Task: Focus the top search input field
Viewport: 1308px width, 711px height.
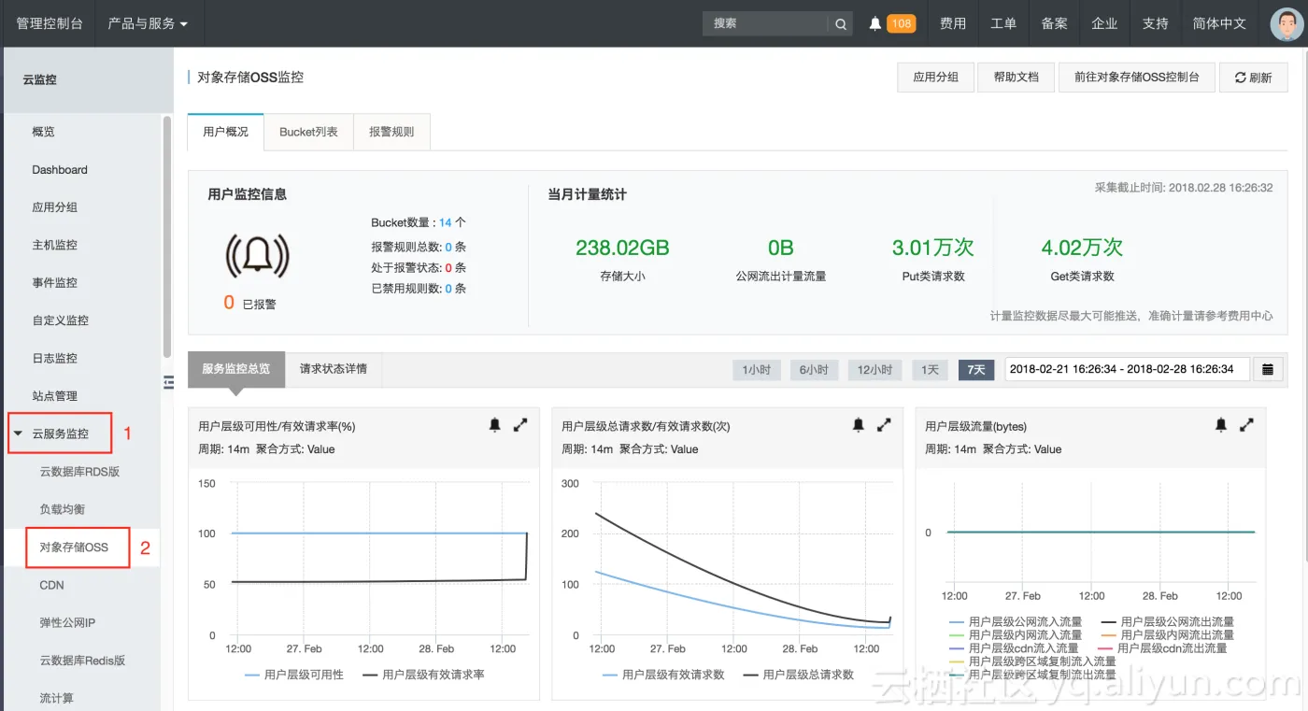Action: click(765, 23)
